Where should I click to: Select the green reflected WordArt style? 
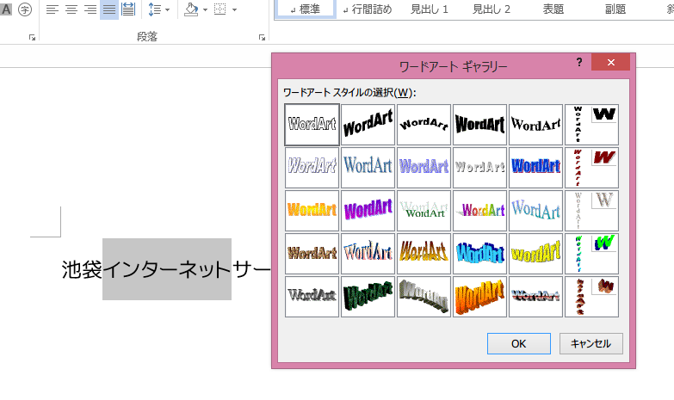pyautogui.click(x=424, y=211)
